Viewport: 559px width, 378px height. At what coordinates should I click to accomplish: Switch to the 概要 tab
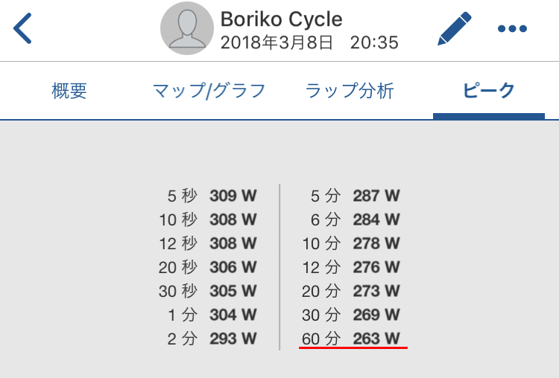click(69, 91)
